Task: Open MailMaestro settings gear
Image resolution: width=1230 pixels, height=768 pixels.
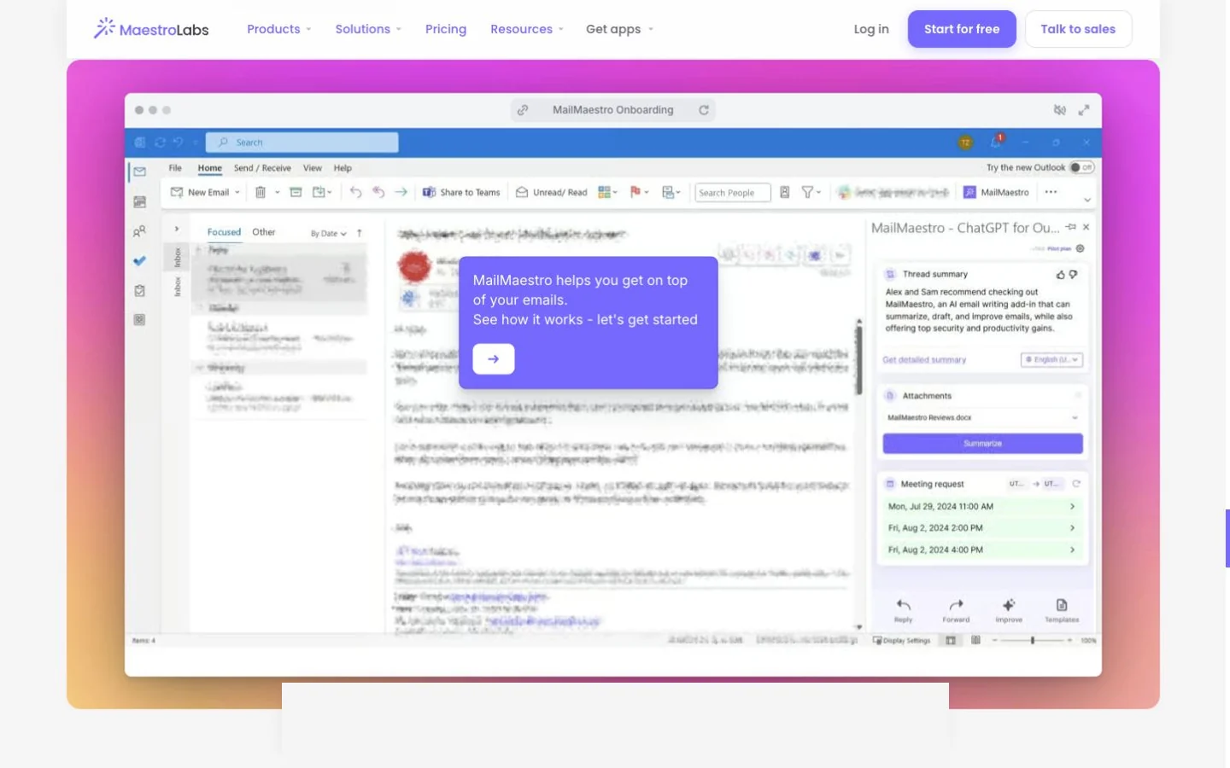Action: point(1081,248)
